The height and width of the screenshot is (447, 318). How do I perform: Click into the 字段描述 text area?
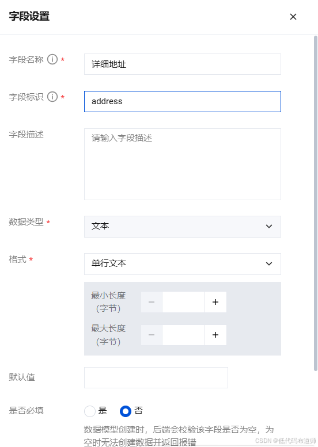(183, 164)
